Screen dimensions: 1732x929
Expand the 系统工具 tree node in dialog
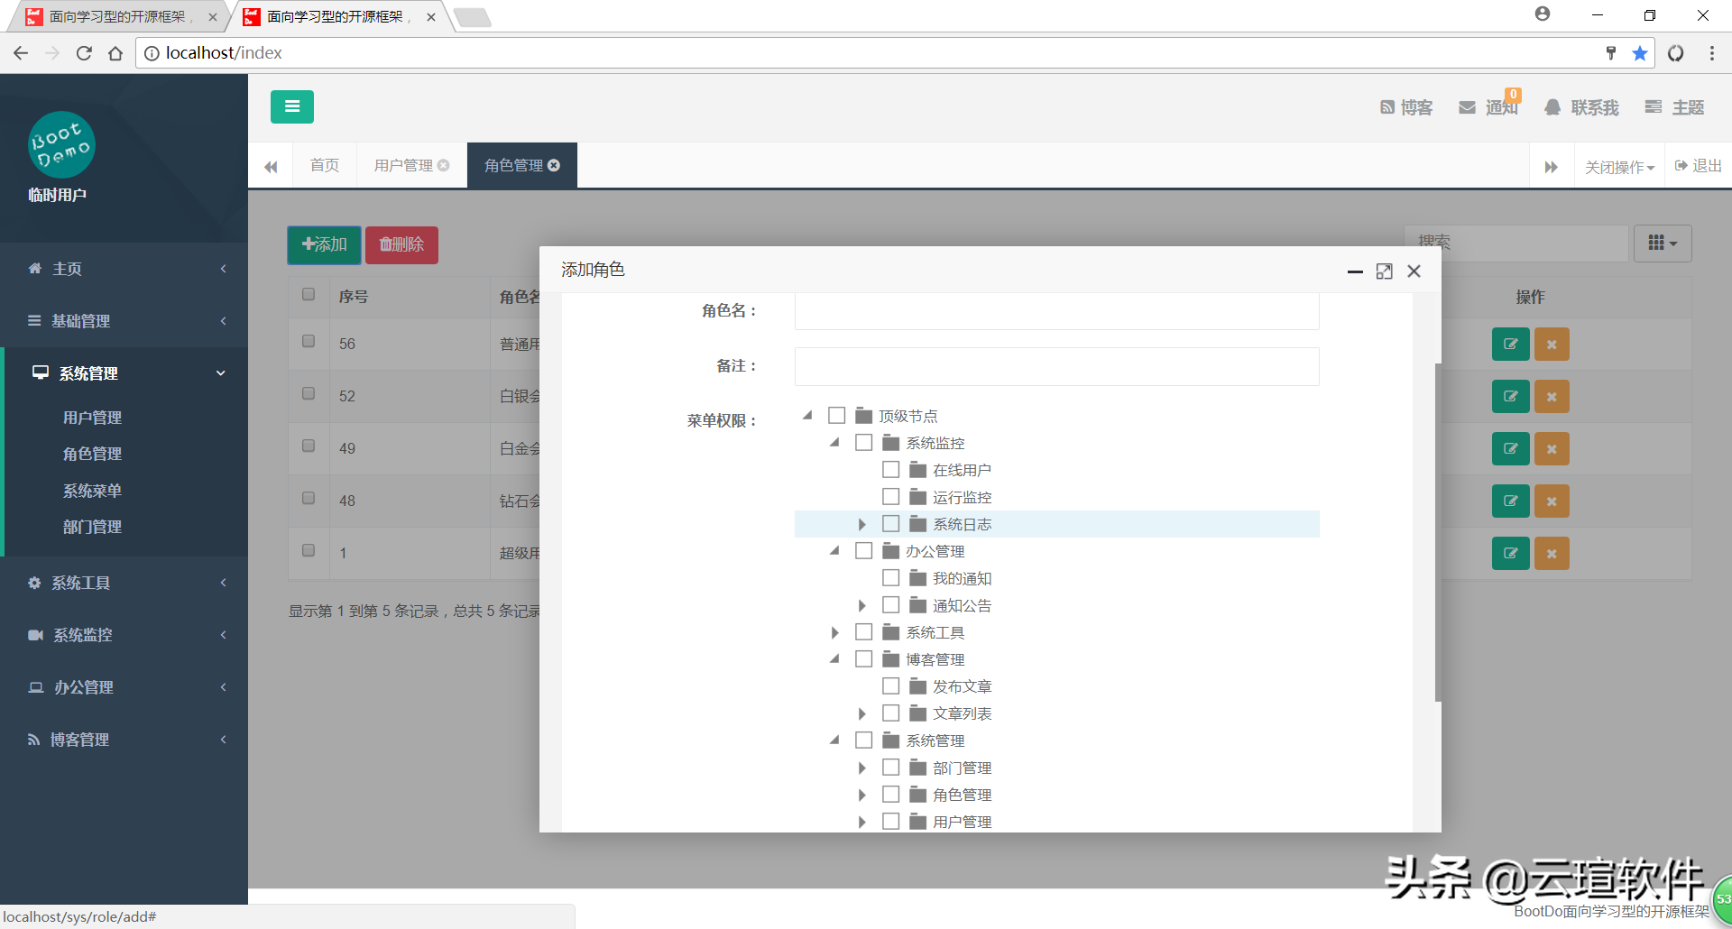point(834,632)
